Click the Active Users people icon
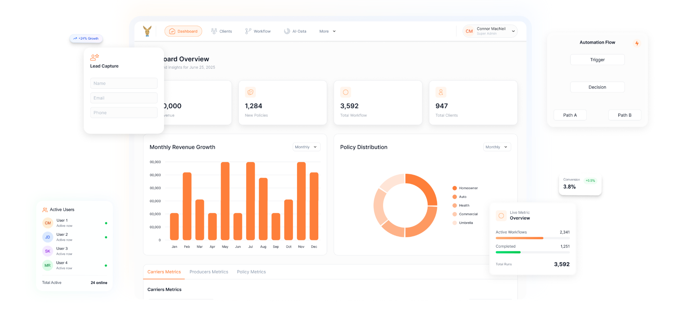This screenshot has height=316, width=692. tap(45, 210)
